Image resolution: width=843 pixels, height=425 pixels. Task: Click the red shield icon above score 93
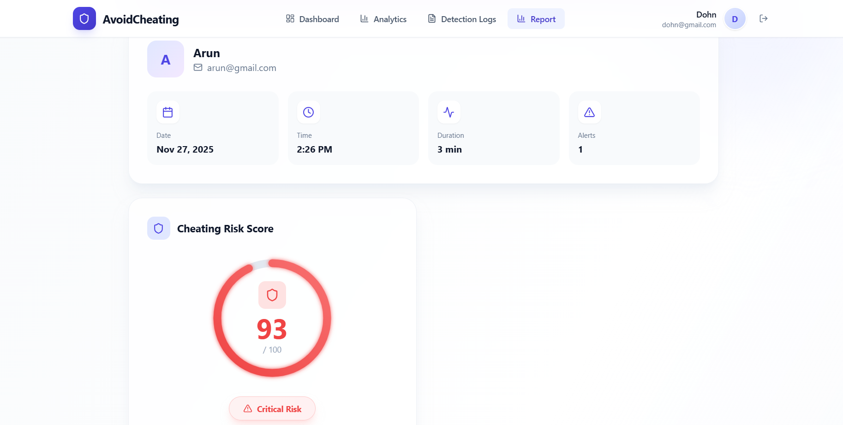point(272,295)
